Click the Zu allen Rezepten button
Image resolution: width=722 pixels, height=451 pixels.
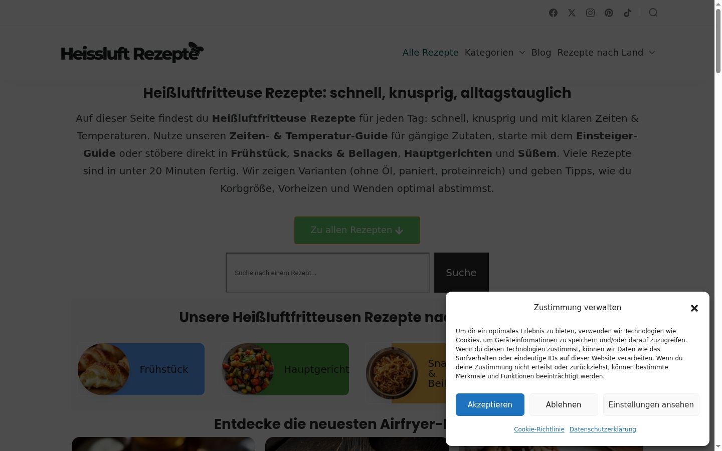tap(357, 230)
